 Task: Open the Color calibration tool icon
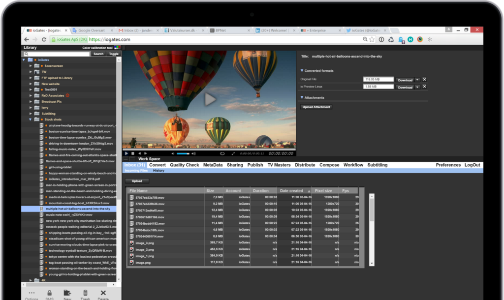pyautogui.click(x=117, y=48)
